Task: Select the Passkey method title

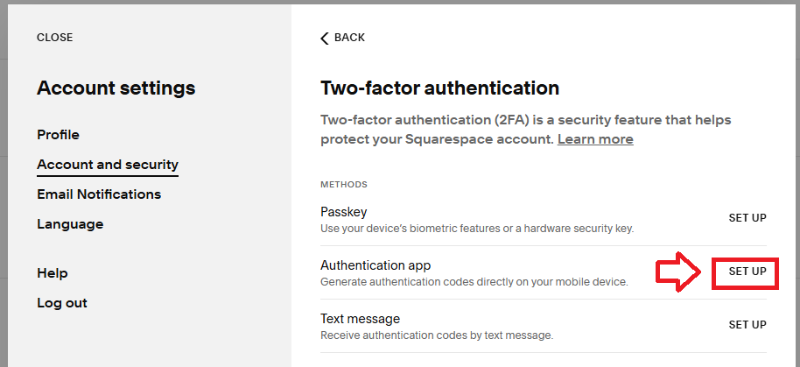Action: pos(344,212)
